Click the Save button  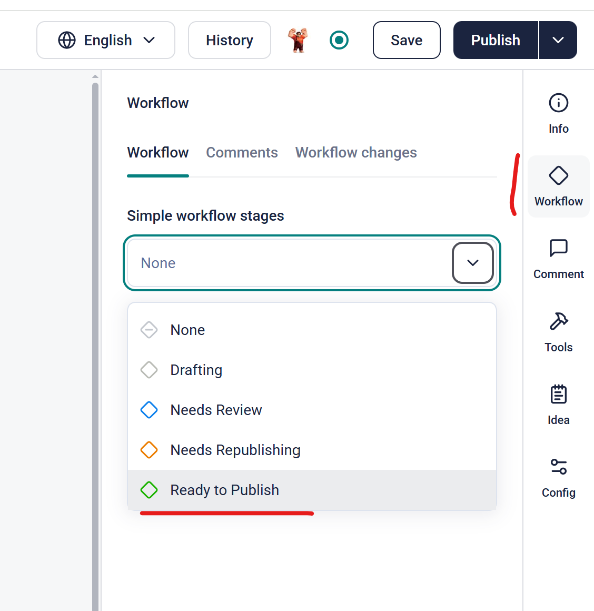click(407, 40)
